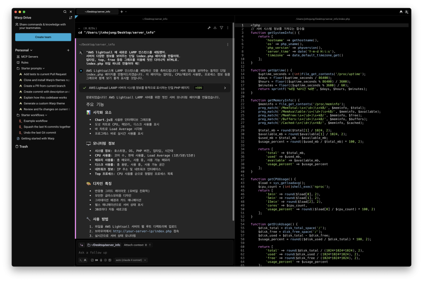Open the cd block's three-dot menu

[x=228, y=28]
